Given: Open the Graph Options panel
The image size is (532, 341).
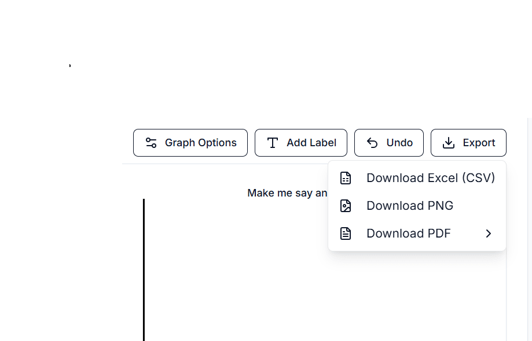Looking at the screenshot, I should (x=190, y=143).
